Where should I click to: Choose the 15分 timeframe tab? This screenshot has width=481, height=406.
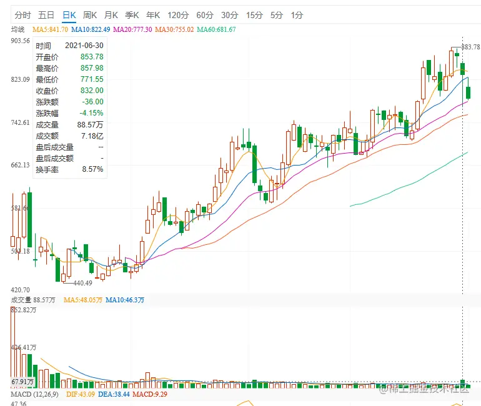pos(254,15)
